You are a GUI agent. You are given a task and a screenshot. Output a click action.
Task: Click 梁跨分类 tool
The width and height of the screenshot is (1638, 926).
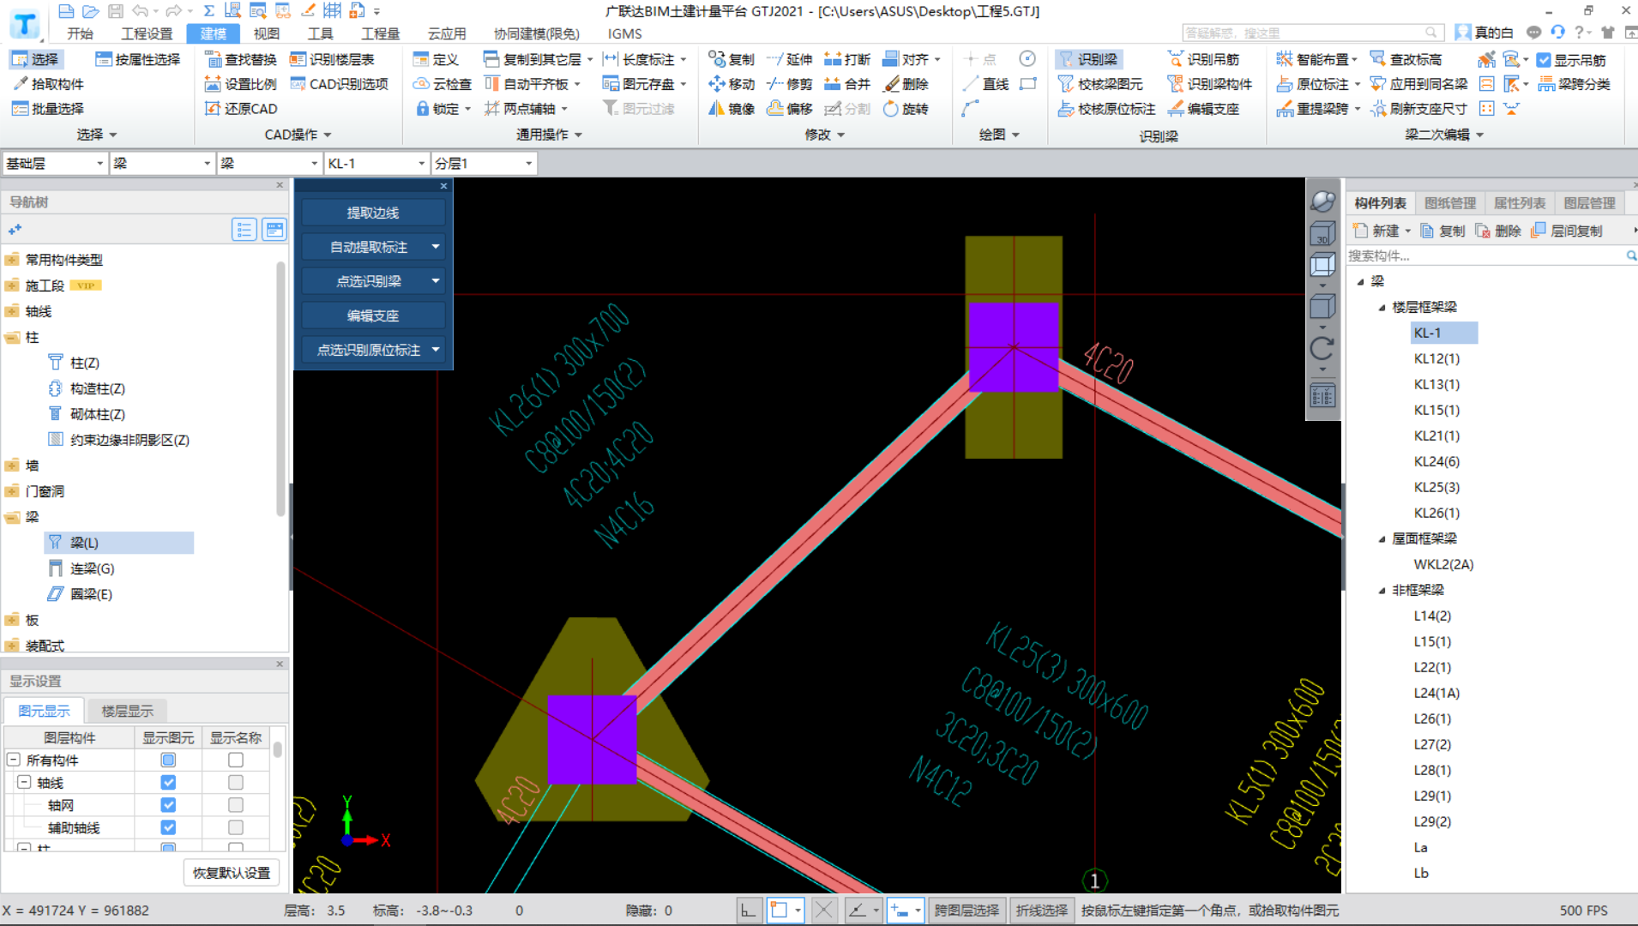(x=1574, y=84)
